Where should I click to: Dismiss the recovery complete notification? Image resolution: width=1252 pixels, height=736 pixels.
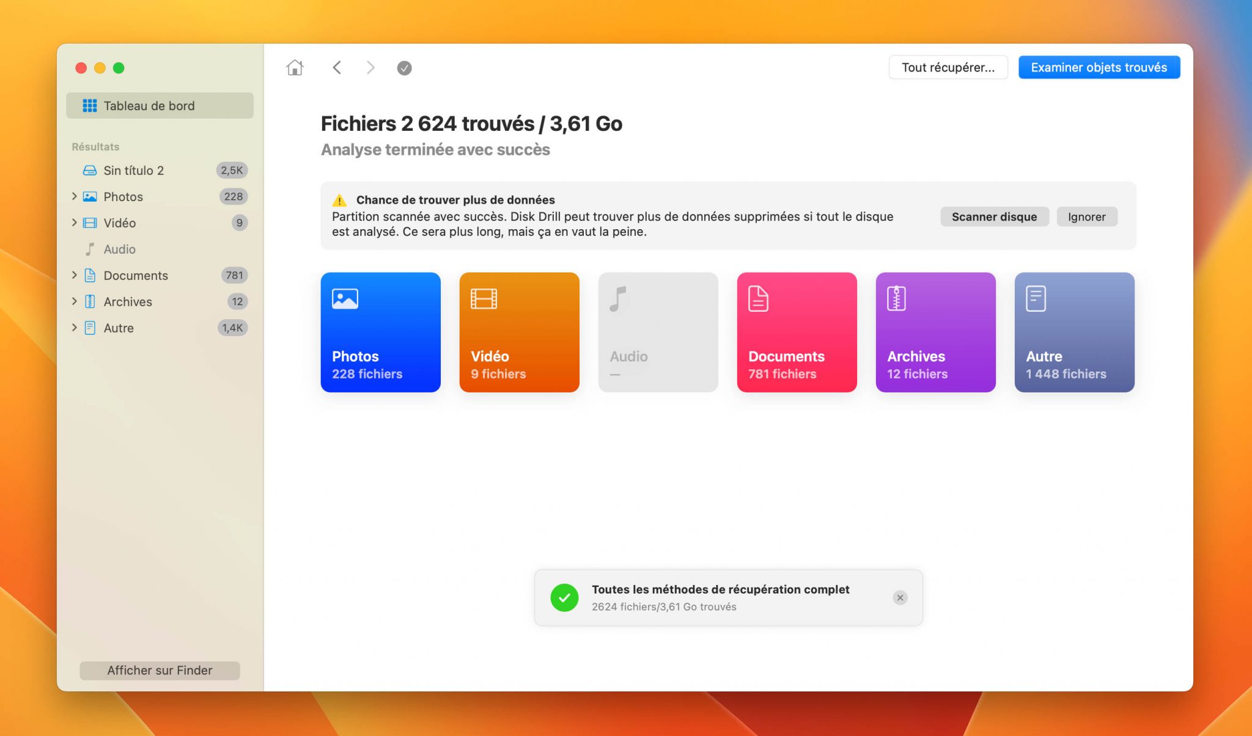pyautogui.click(x=900, y=598)
